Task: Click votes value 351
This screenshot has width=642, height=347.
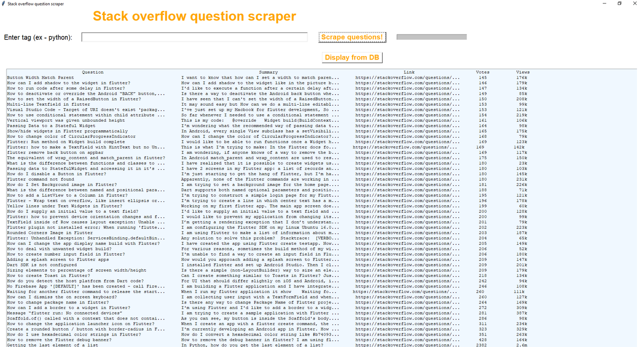Action: (483, 334)
